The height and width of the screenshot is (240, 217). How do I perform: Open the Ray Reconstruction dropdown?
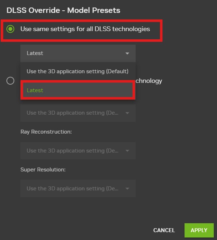point(72,151)
